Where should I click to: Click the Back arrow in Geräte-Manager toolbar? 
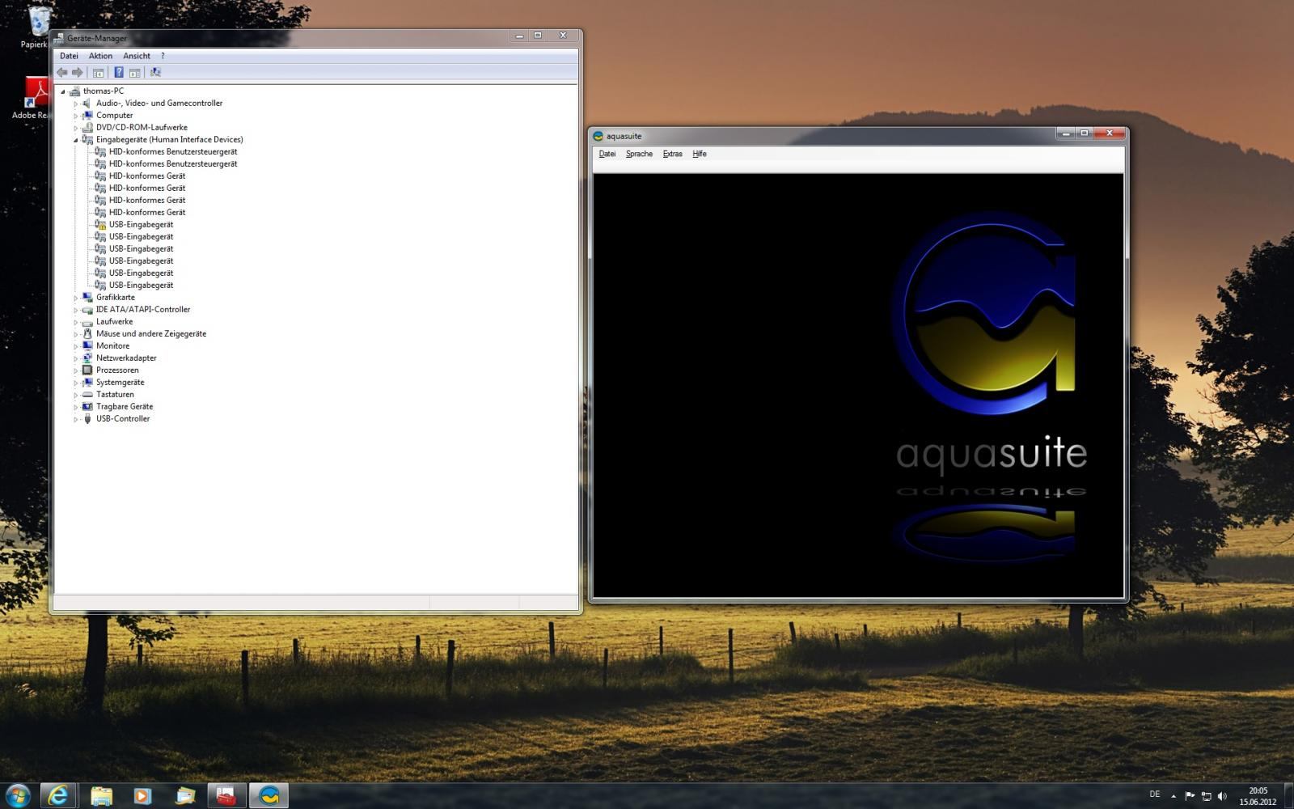coord(62,73)
